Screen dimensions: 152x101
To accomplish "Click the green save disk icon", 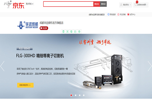I will pyautogui.click(x=71, y=32).
